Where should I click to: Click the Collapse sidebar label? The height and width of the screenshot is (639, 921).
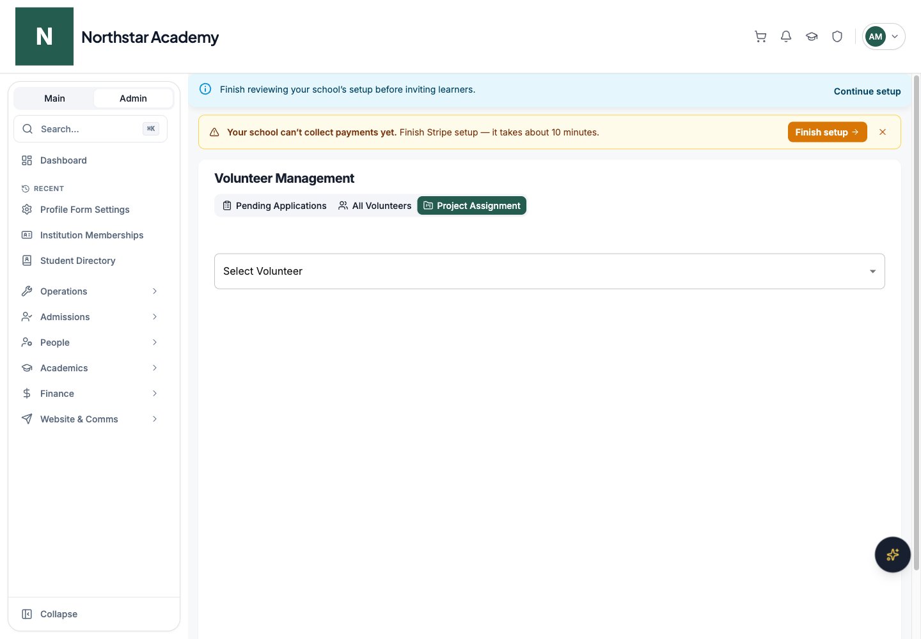59,614
